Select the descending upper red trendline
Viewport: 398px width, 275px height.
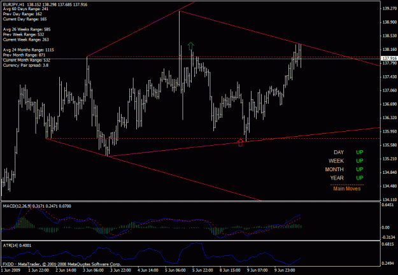pyautogui.click(x=279, y=38)
